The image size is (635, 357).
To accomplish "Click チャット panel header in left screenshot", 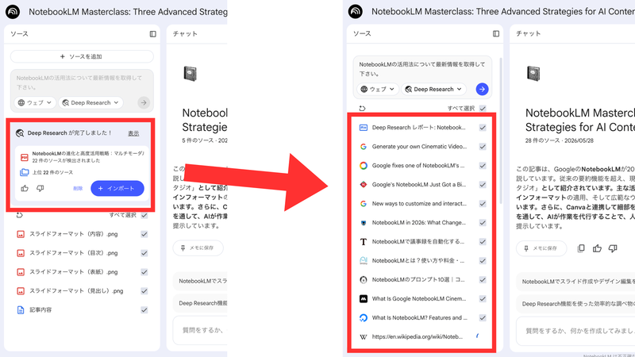I will pos(185,34).
